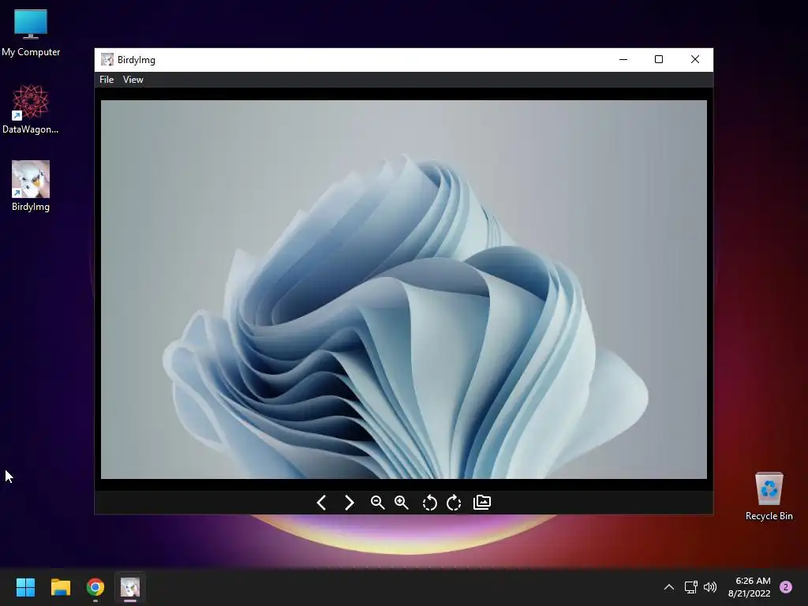
Task: Open the image gallery icon
Action: [x=482, y=502]
